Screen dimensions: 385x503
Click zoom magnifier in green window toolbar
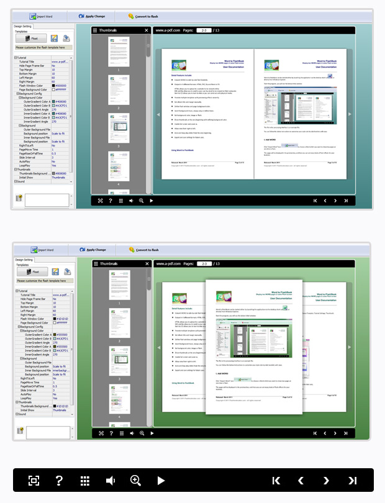[x=142, y=433]
